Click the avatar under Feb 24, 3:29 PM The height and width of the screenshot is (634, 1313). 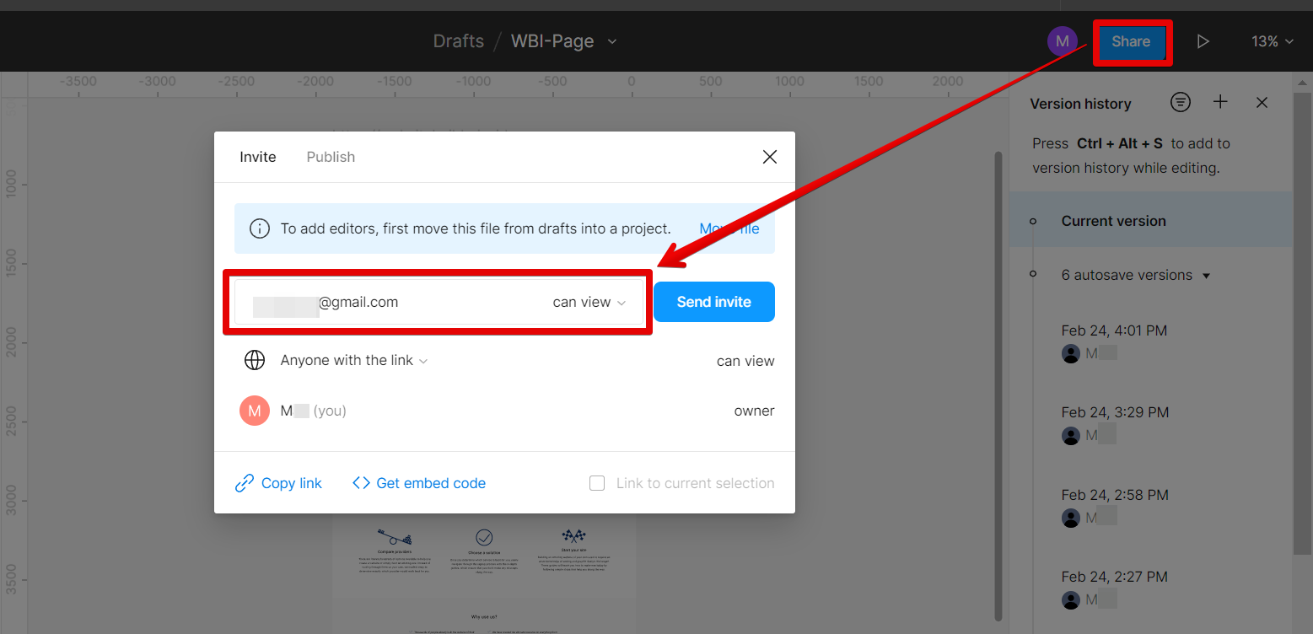coord(1071,436)
